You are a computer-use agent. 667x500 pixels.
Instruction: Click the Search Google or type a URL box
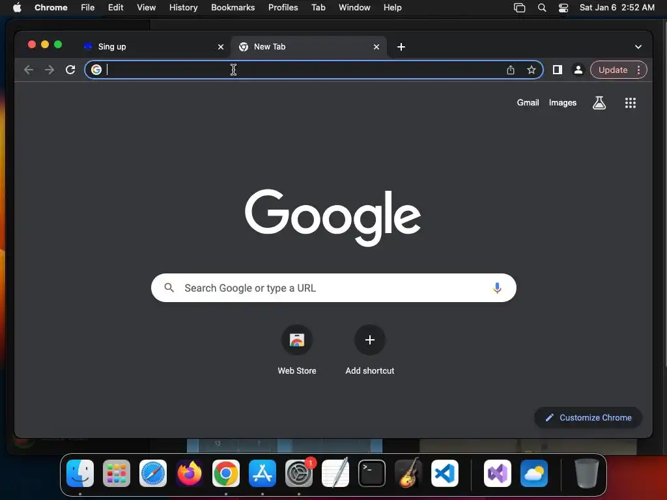click(x=333, y=288)
